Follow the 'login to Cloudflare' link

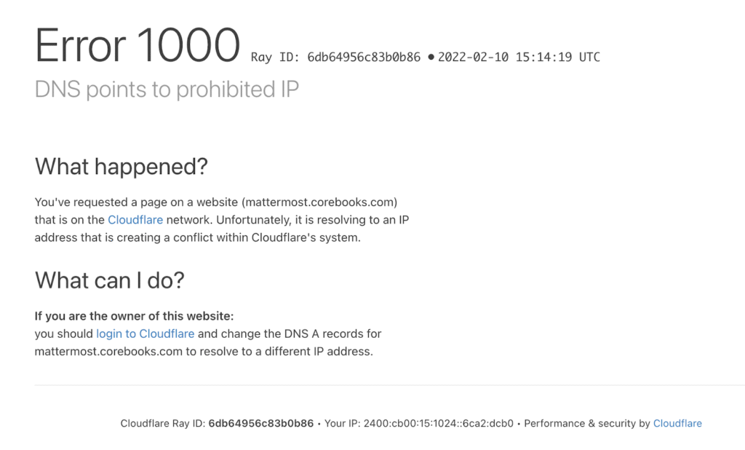point(145,333)
